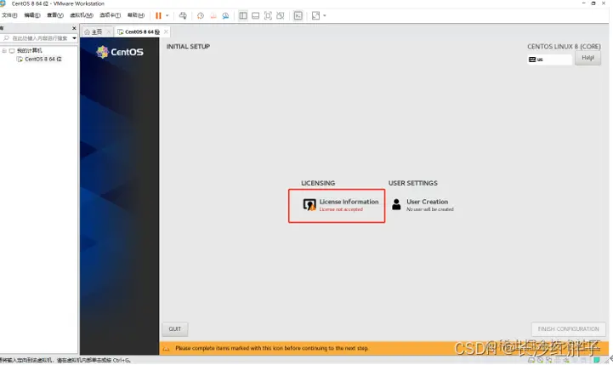Image resolution: width=613 pixels, height=365 pixels.
Task: Revert to snapshot toolbar icon
Action: [213, 15]
